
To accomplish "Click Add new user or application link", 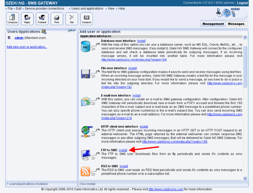I will [27, 47].
